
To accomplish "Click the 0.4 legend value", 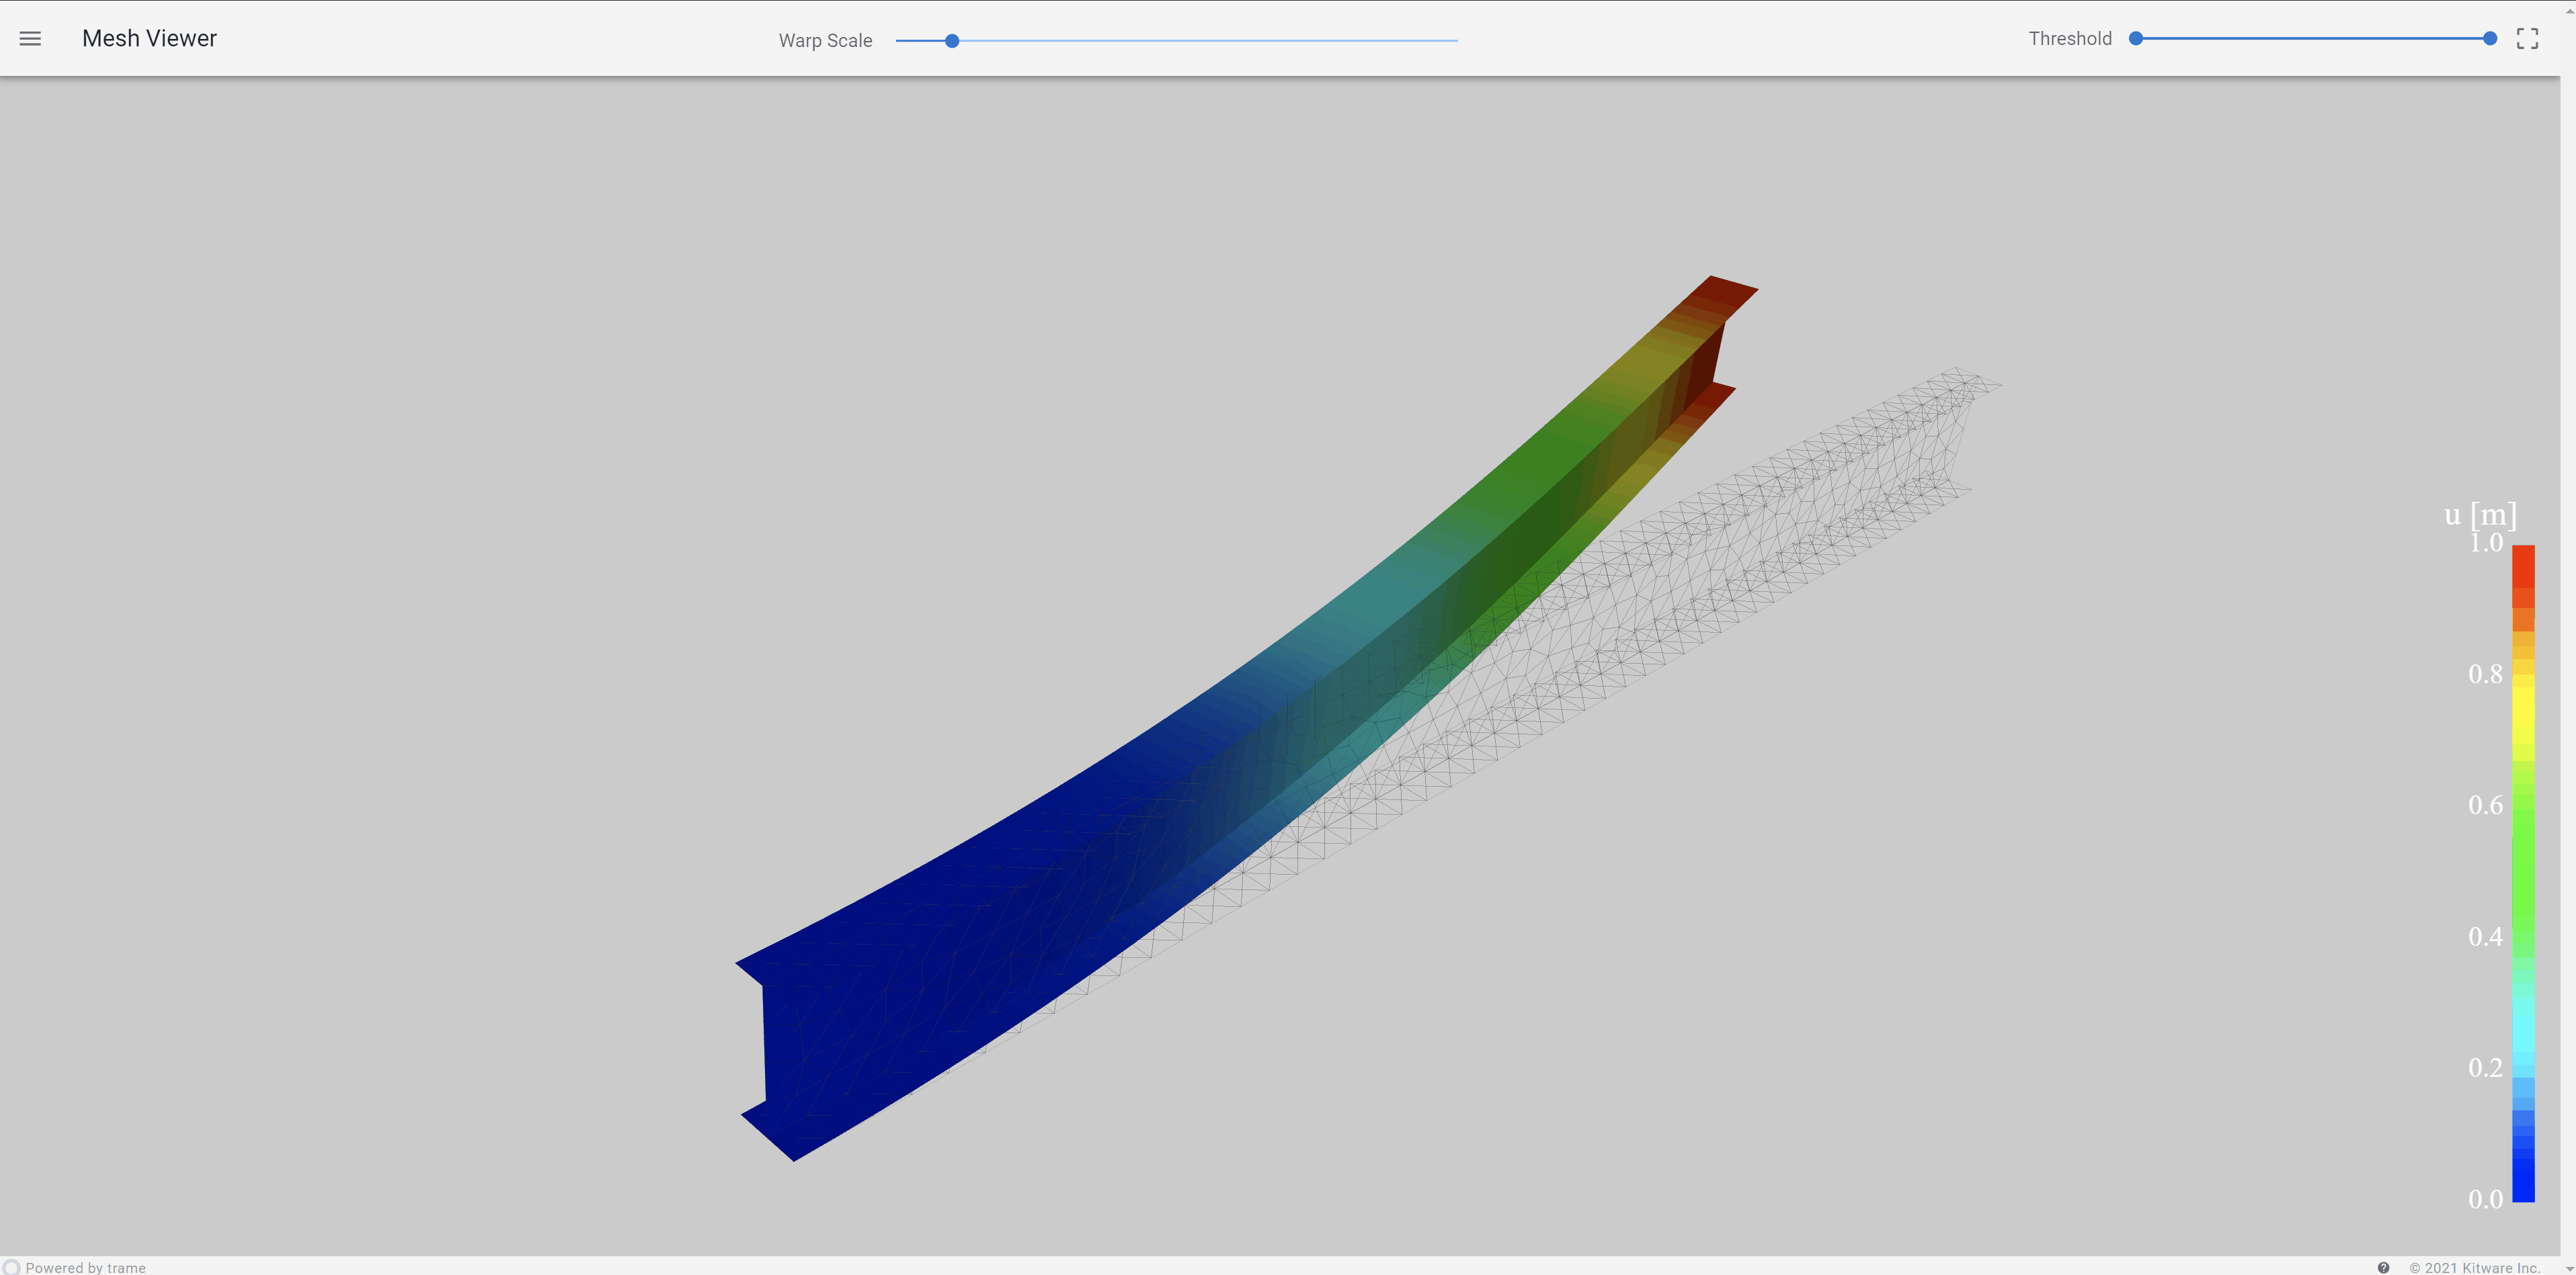I will coord(2485,937).
